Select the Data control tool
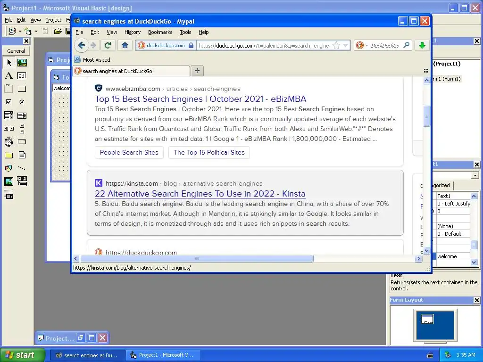 [x=22, y=181]
